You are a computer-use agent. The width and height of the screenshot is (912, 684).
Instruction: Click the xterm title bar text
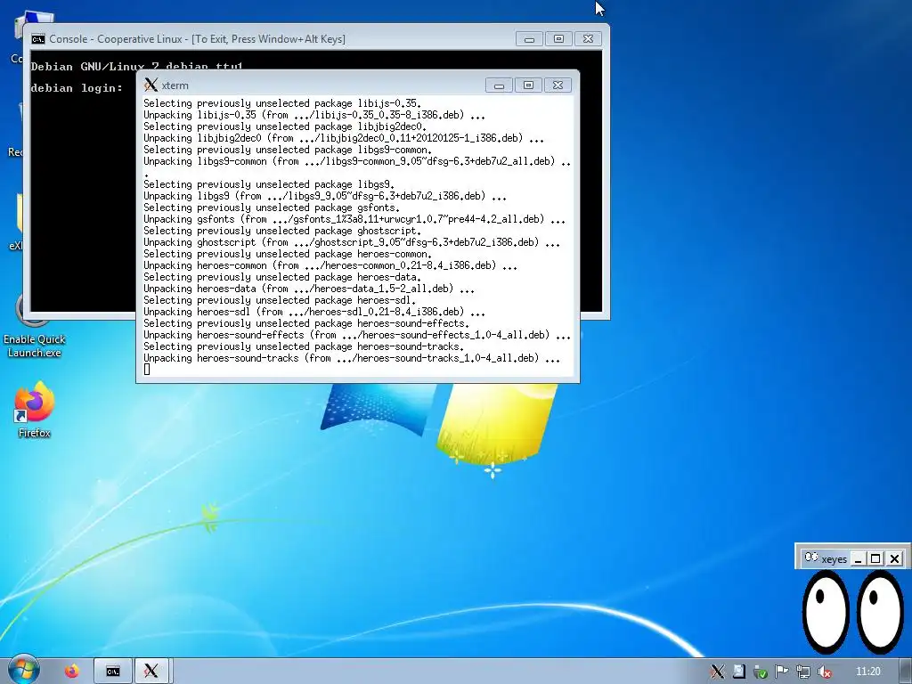click(x=175, y=85)
